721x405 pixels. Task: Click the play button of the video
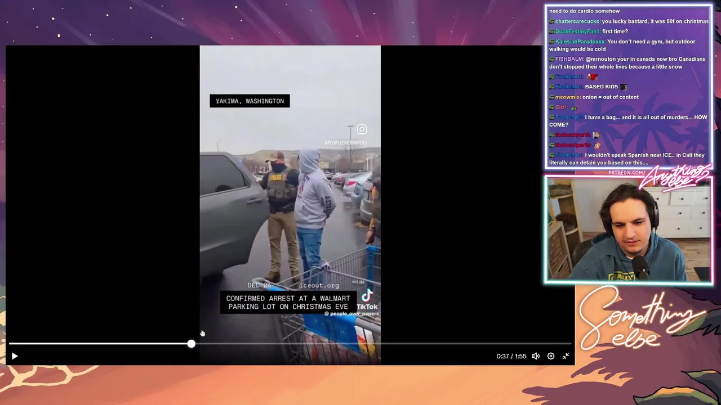tap(15, 356)
